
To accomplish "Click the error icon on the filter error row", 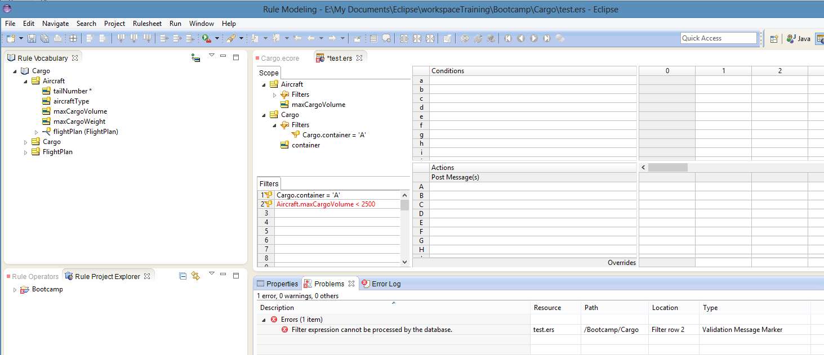I will [x=284, y=330].
